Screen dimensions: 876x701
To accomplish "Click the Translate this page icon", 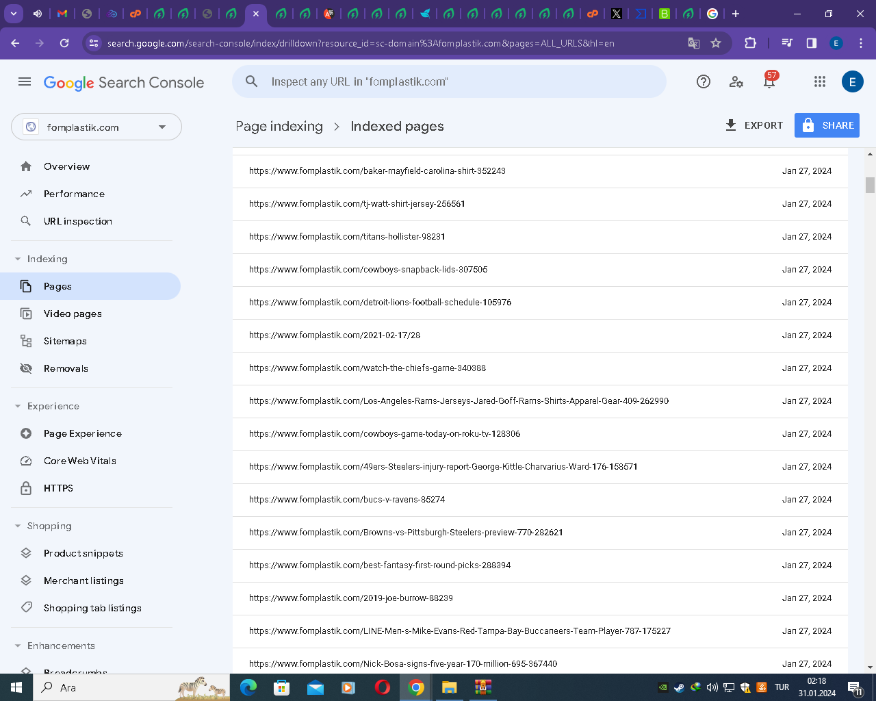I will tap(694, 43).
